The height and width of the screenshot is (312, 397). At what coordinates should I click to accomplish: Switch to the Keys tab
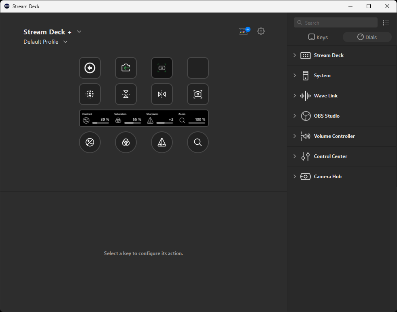[318, 37]
